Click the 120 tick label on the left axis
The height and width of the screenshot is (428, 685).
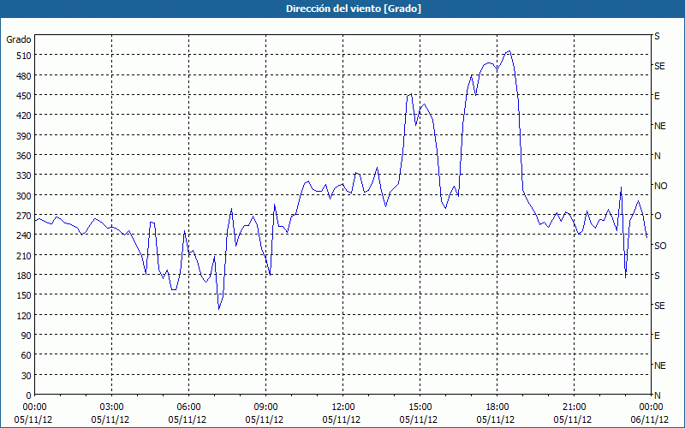24,316
